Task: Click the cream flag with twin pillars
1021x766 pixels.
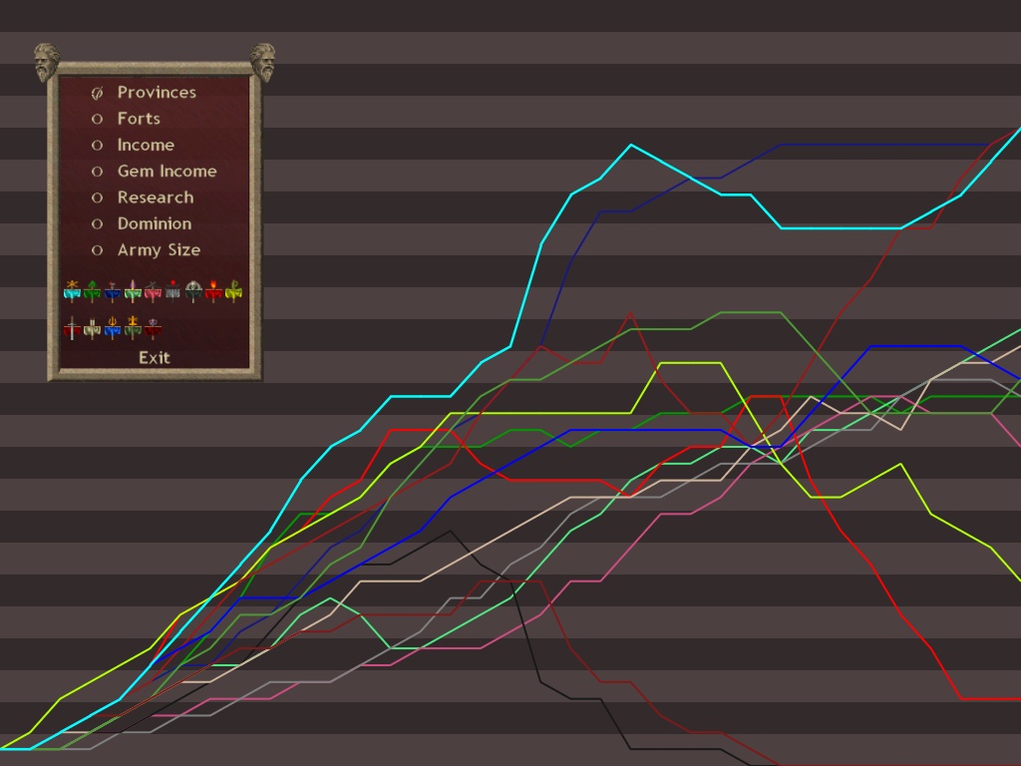Action: (93, 327)
